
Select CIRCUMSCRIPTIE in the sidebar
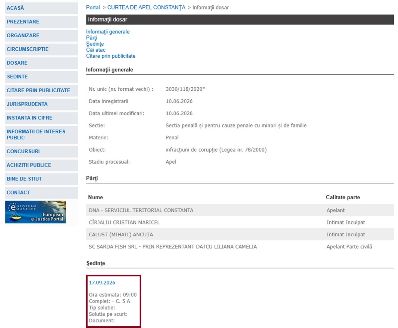pyautogui.click(x=41, y=49)
